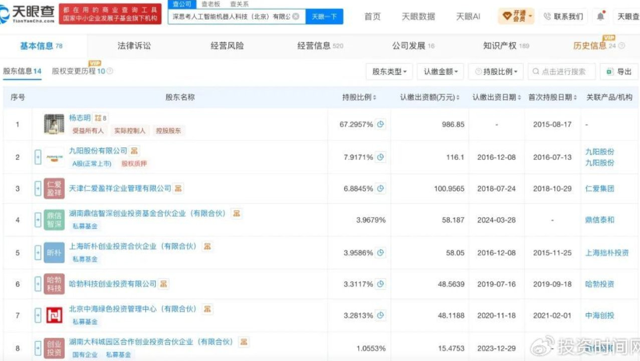Viewport: 640px width, 361px height.
Task: Expand row for 九阳股份有限公司
Action: tap(38, 157)
